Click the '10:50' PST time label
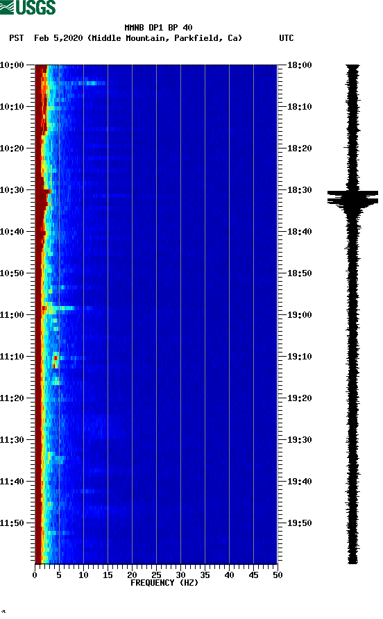The image size is (383, 619). click(12, 273)
